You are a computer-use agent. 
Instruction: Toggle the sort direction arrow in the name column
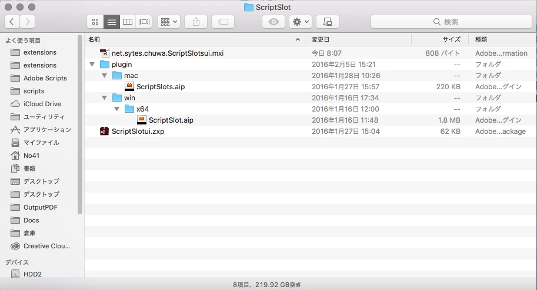(x=298, y=40)
